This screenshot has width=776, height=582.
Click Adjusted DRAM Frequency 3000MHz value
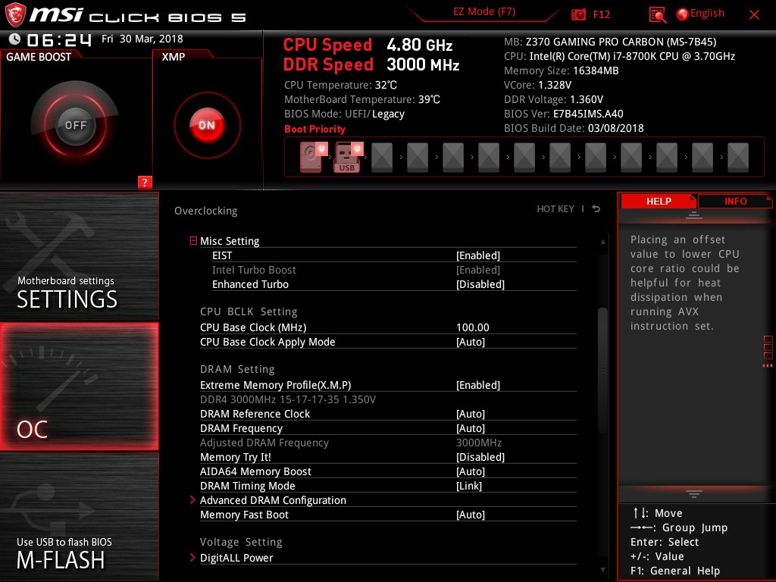[x=479, y=443]
